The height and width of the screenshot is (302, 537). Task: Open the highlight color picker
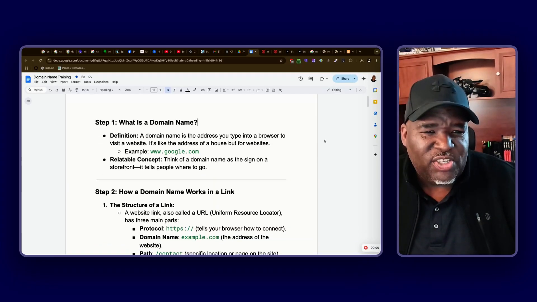coord(195,90)
